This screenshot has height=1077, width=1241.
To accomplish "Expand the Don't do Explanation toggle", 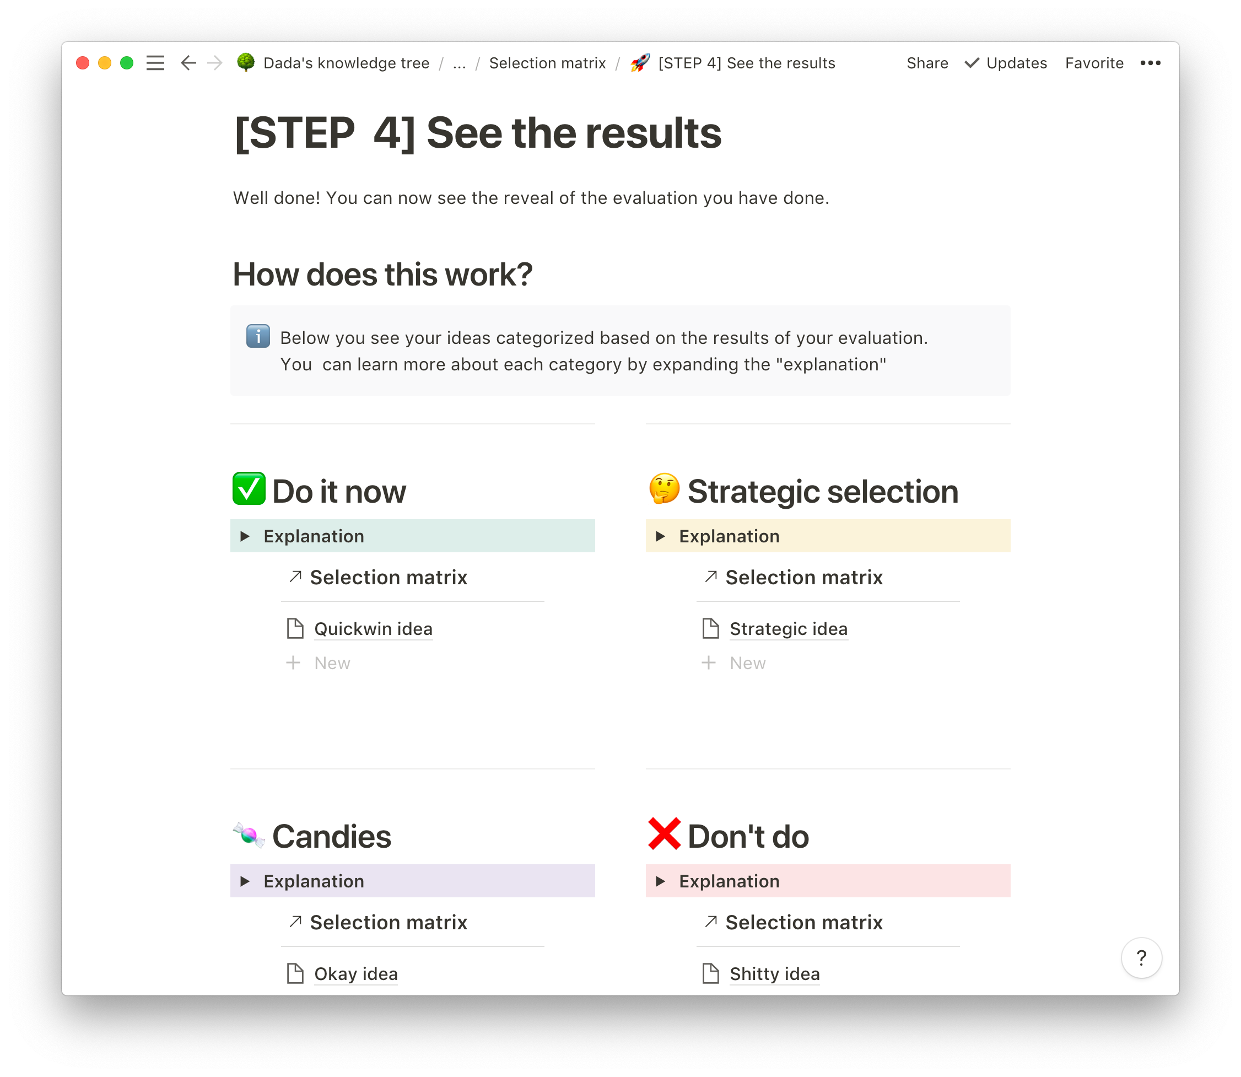I will pos(661,881).
